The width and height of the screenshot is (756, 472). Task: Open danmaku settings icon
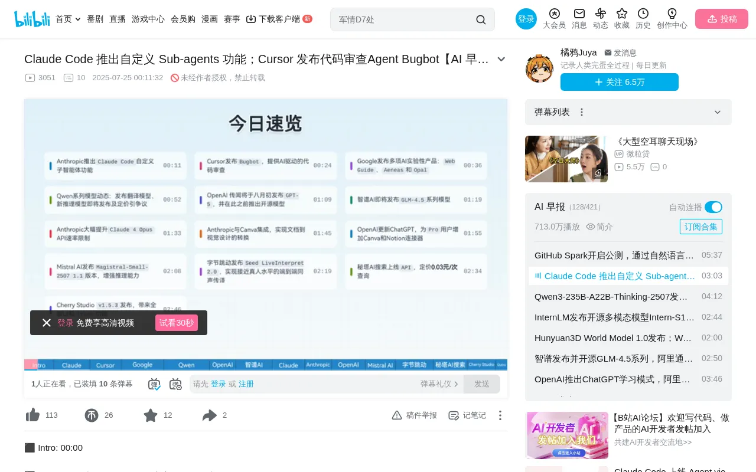pyautogui.click(x=176, y=384)
